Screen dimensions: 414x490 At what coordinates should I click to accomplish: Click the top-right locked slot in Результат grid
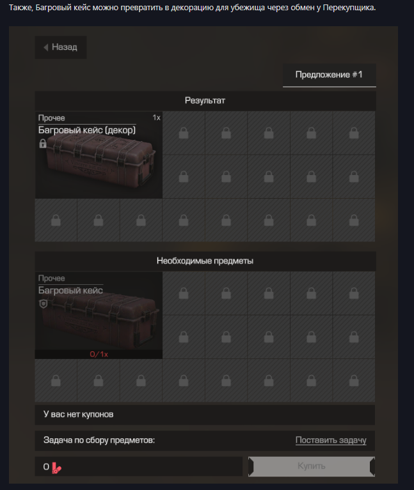point(354,133)
